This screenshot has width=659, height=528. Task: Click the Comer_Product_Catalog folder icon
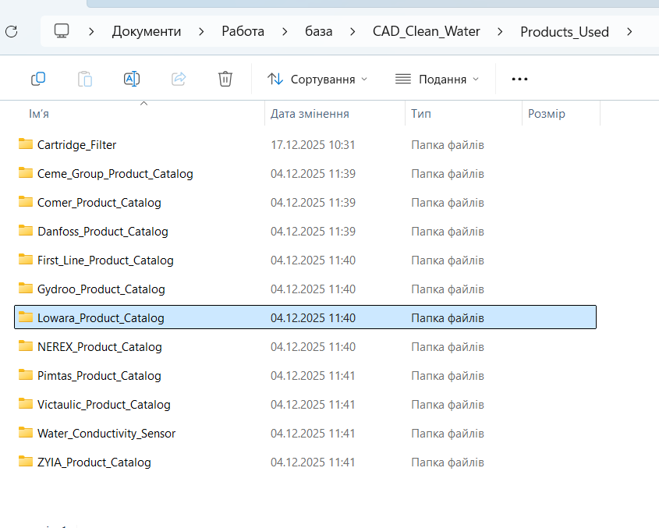(26, 202)
